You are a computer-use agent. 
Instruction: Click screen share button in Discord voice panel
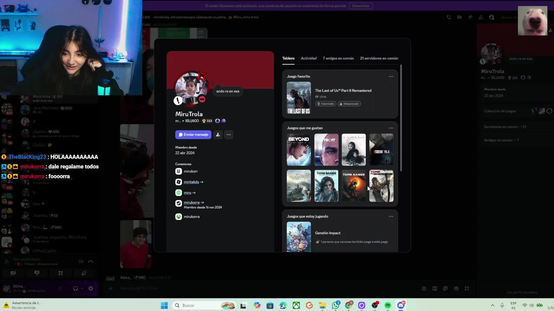click(x=37, y=273)
